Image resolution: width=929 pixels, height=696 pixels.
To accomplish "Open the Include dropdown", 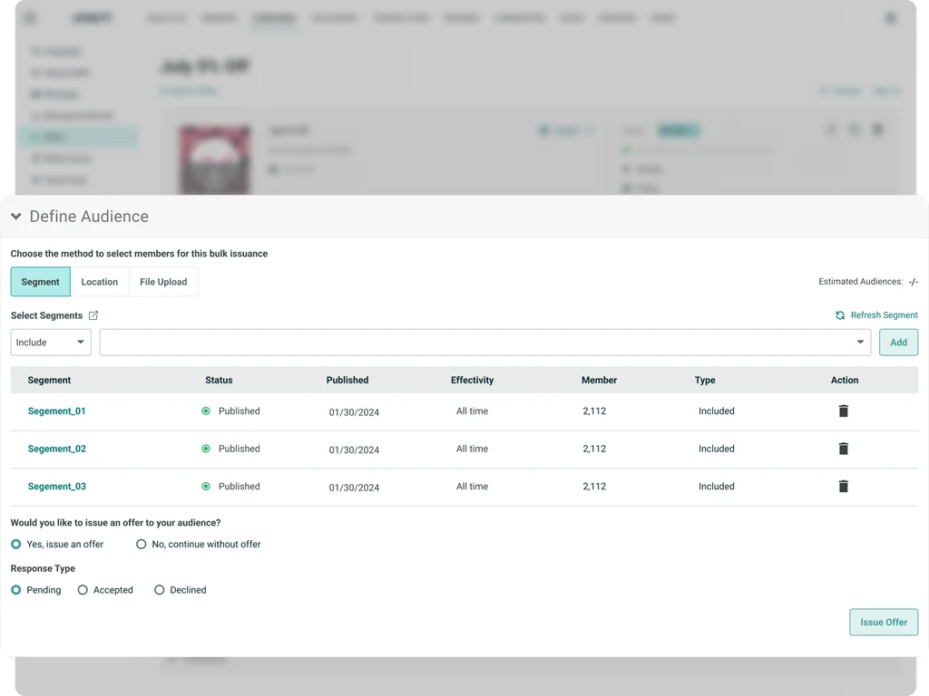I will pos(51,342).
